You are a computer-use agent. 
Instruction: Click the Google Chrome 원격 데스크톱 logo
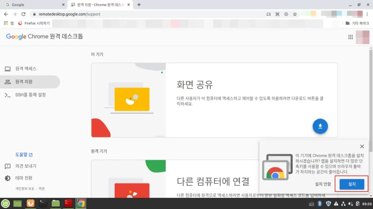click(44, 37)
